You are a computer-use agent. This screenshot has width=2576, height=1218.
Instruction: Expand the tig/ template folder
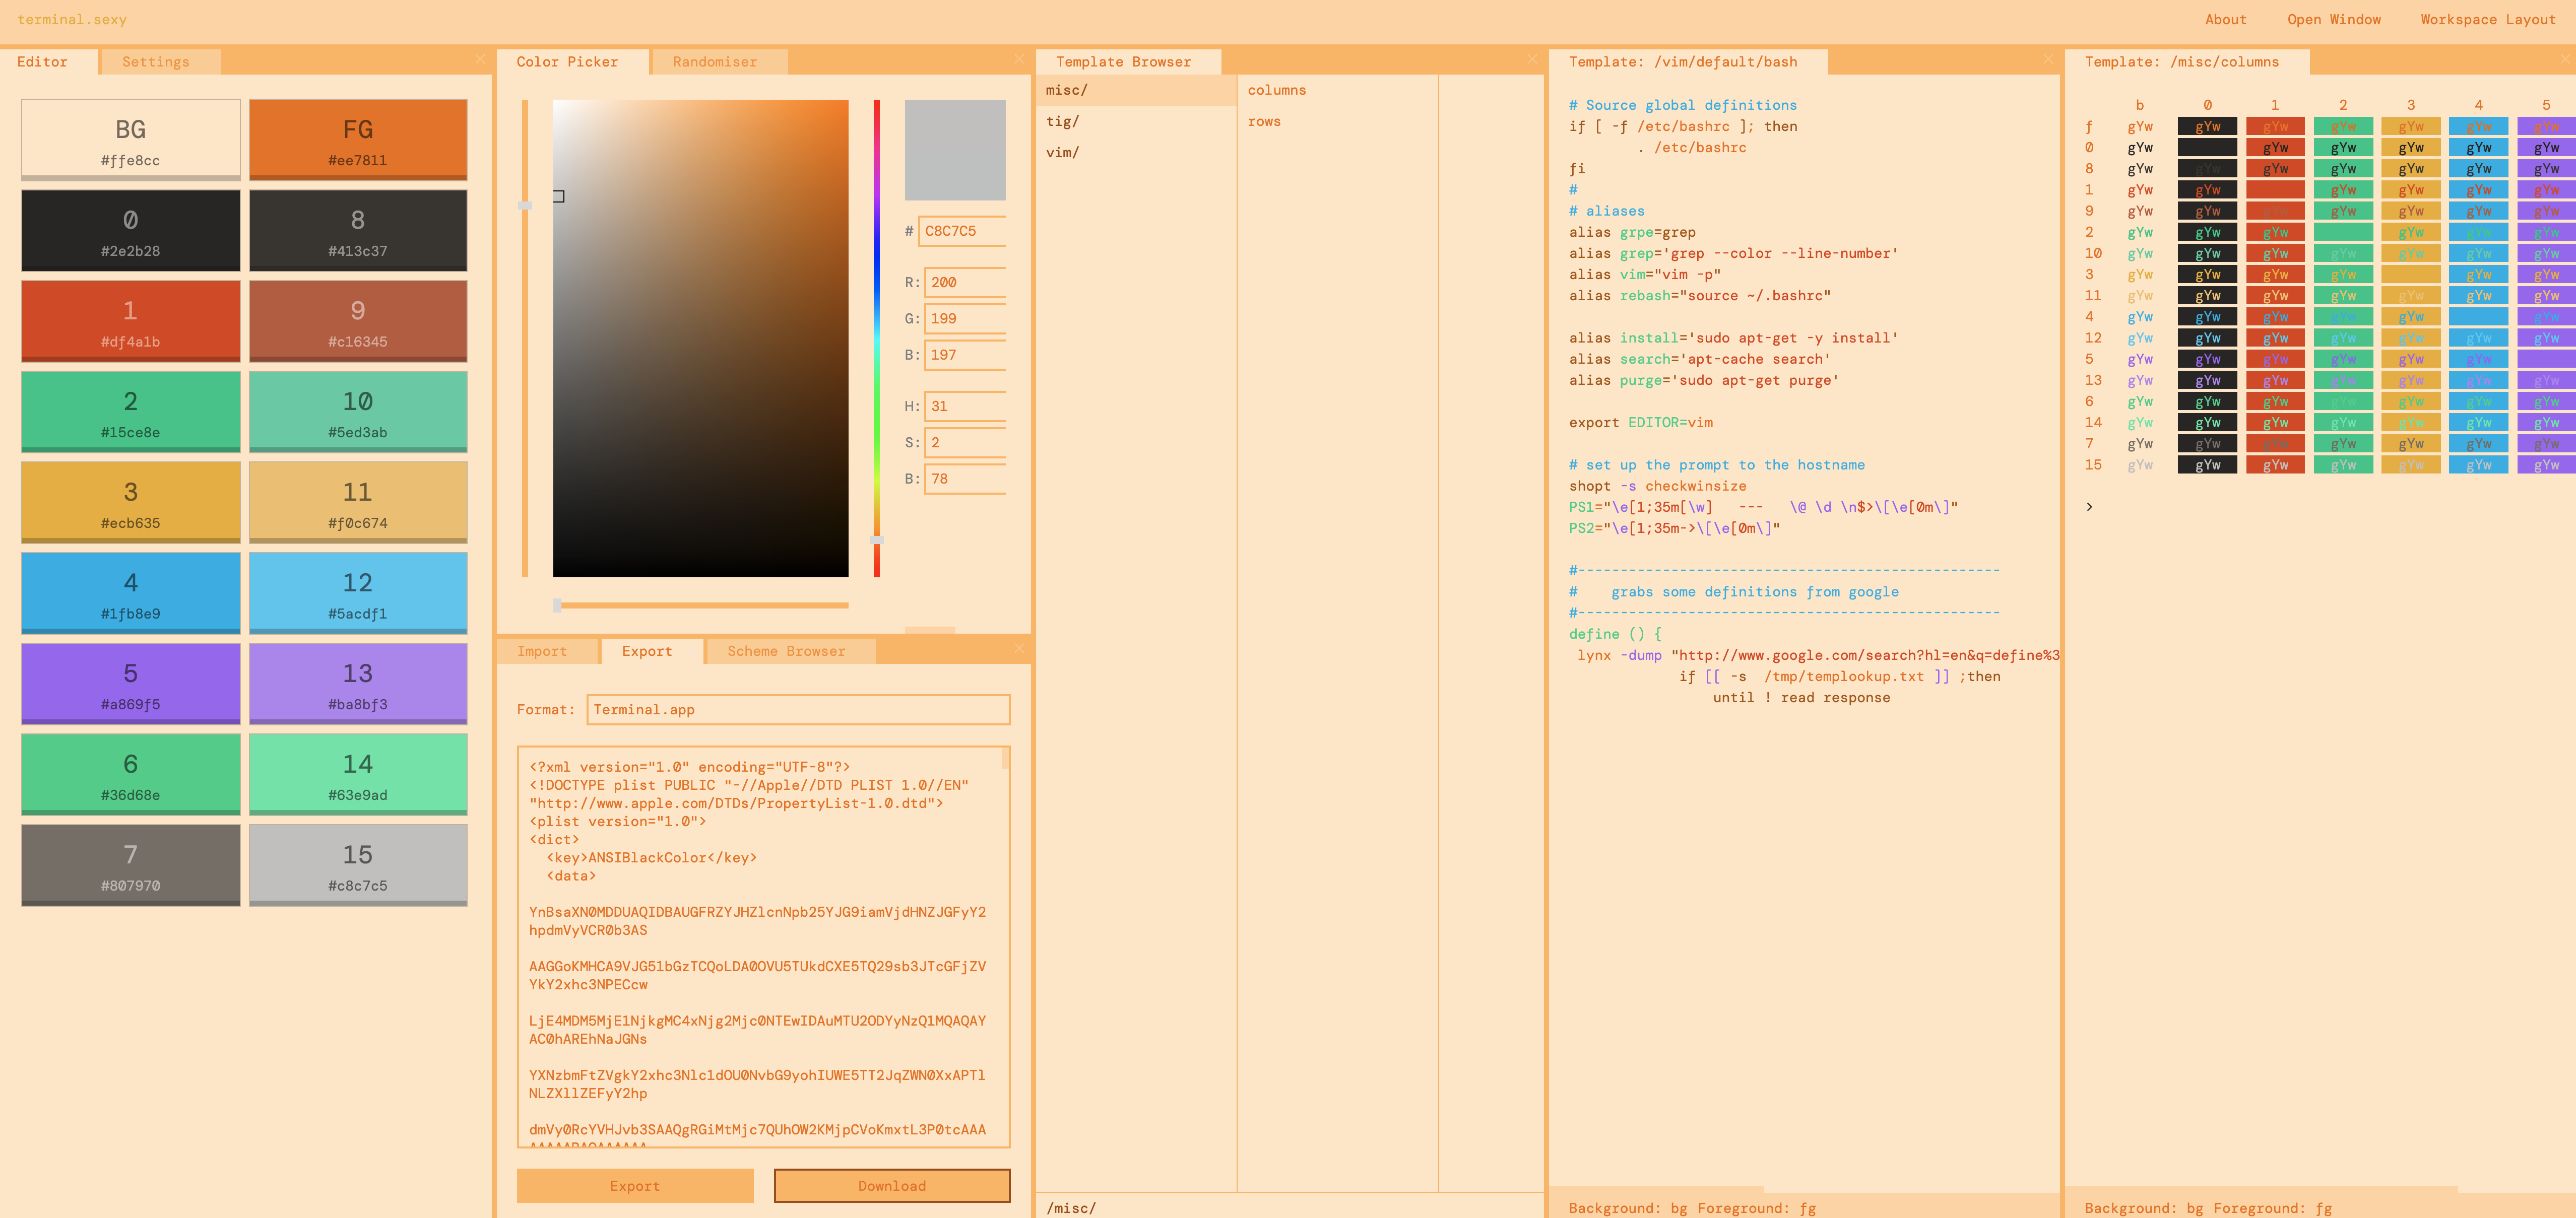point(1062,121)
